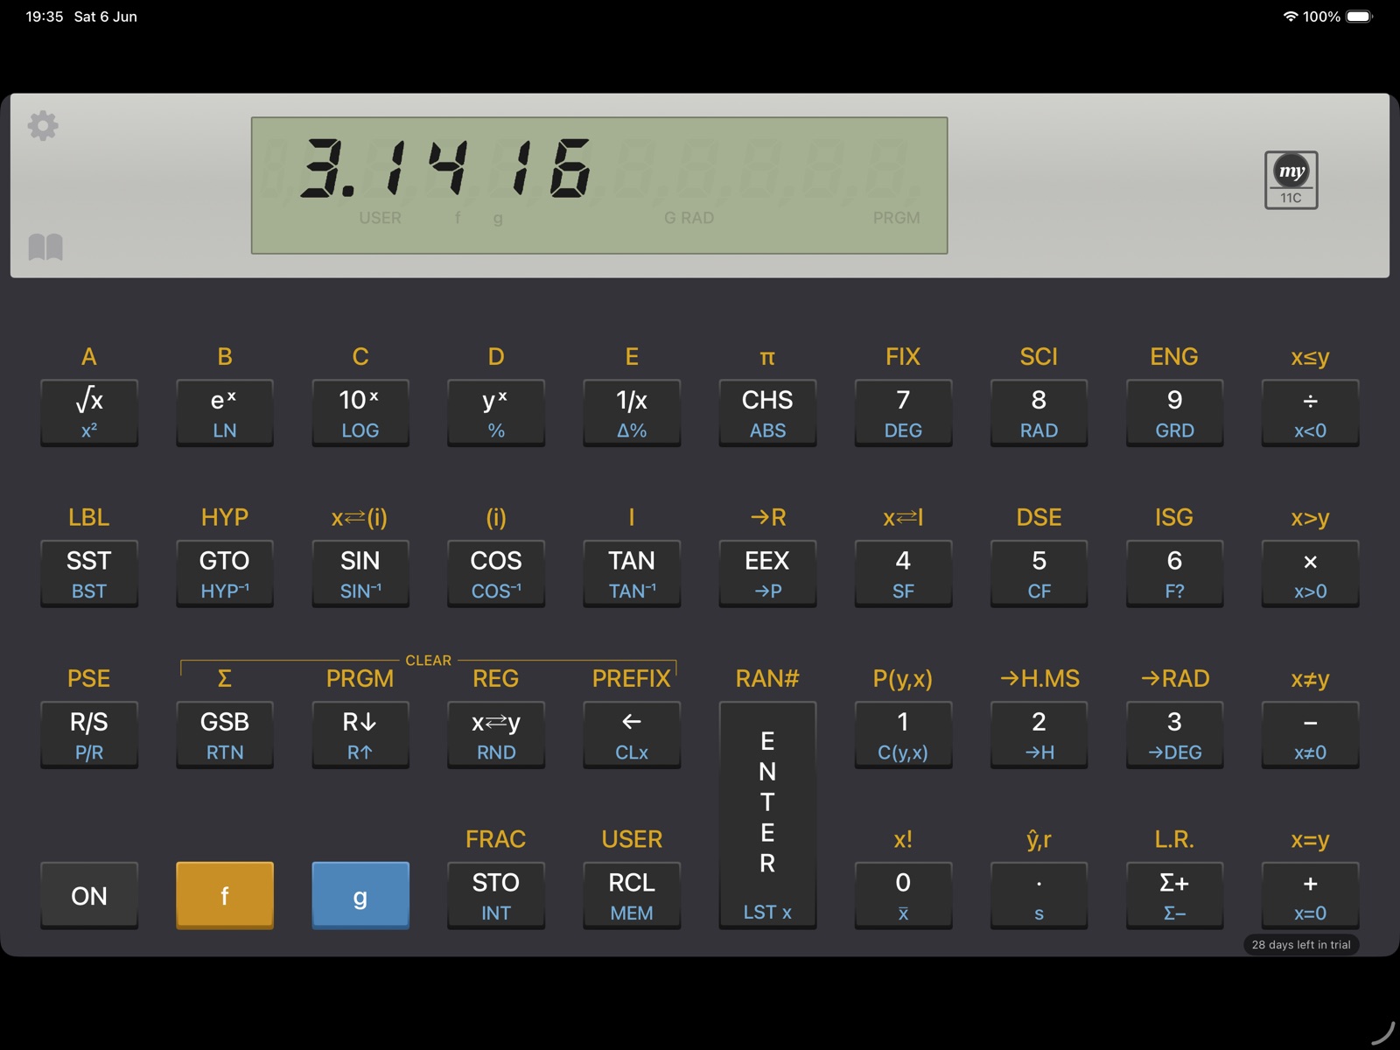Tap the TAN key

pos(632,574)
